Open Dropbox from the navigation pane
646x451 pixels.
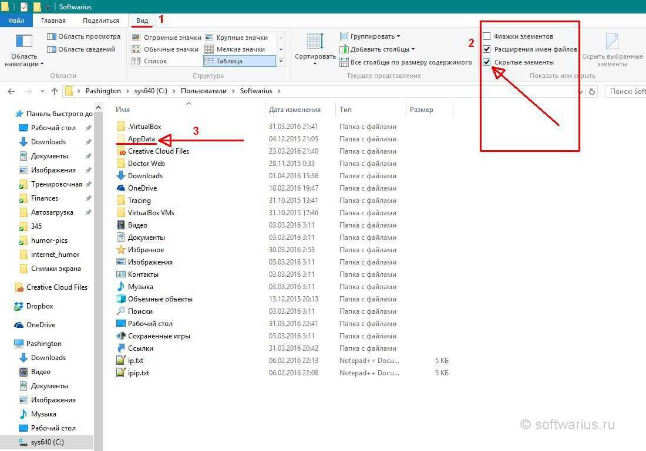[x=39, y=306]
